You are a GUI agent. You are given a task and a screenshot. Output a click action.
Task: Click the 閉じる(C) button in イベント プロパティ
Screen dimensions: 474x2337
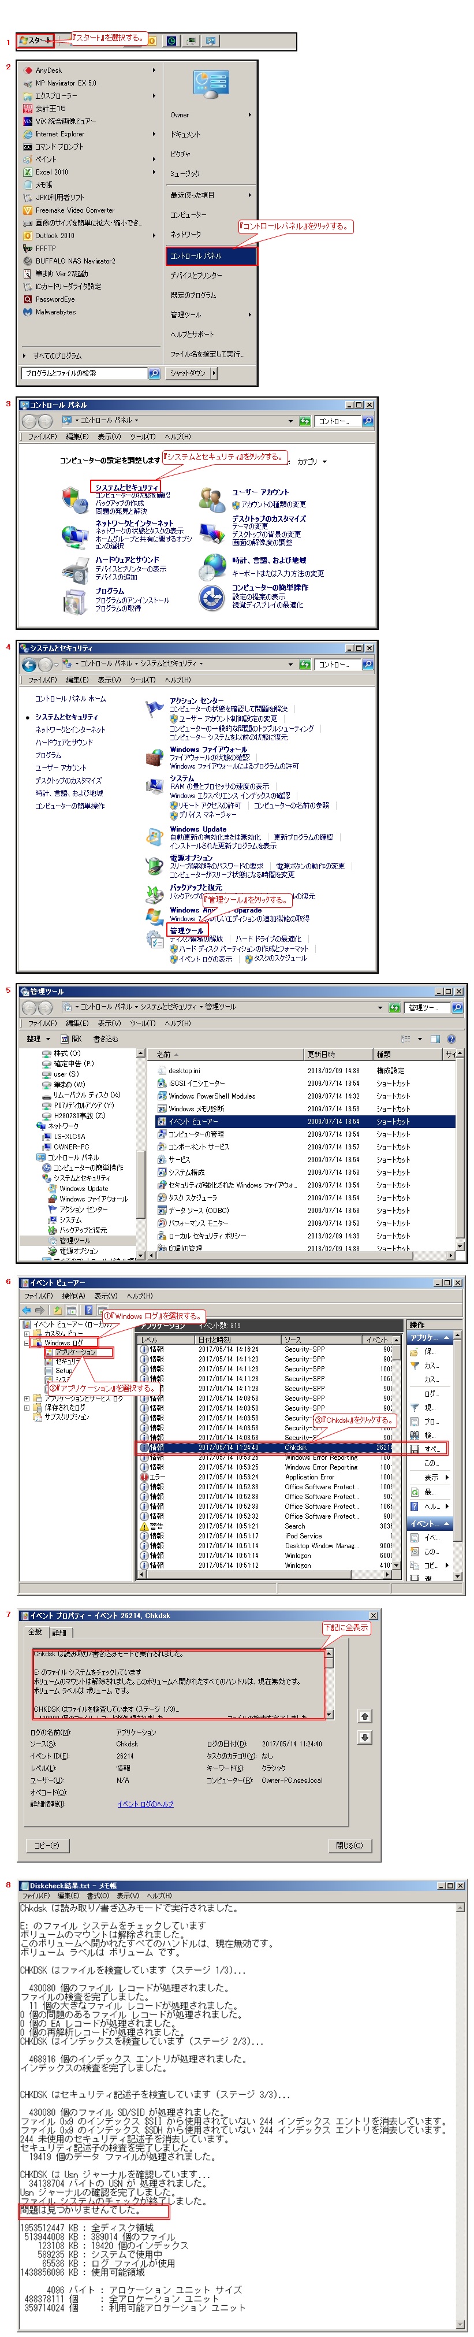349,1845
